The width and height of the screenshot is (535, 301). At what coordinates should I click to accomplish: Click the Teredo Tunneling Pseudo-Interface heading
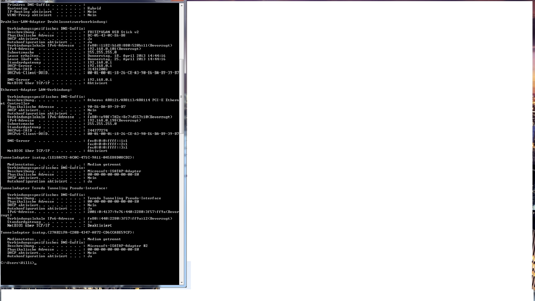click(x=54, y=188)
